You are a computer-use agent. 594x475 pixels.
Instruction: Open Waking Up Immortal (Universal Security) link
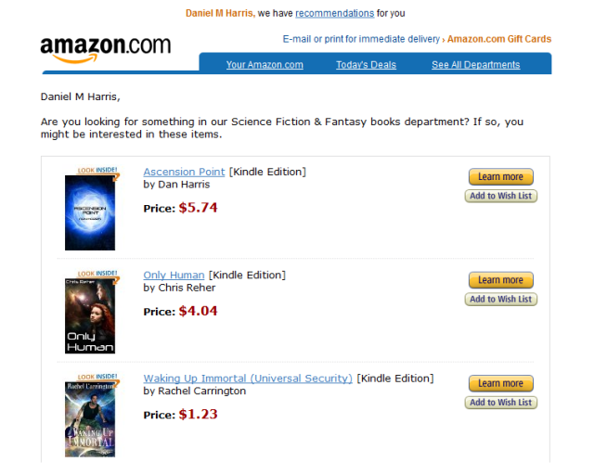click(x=248, y=379)
